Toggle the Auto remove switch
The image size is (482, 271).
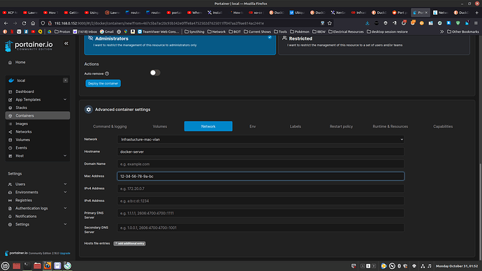point(155,73)
